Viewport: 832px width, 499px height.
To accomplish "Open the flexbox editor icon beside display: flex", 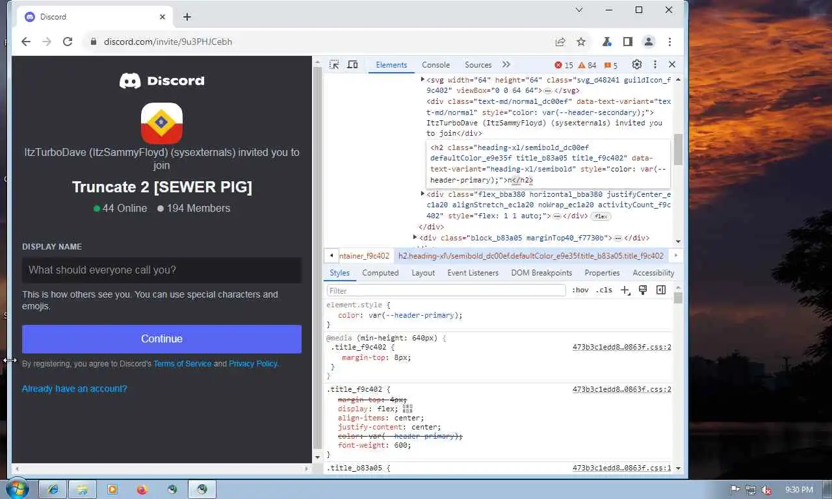I will 408,409.
